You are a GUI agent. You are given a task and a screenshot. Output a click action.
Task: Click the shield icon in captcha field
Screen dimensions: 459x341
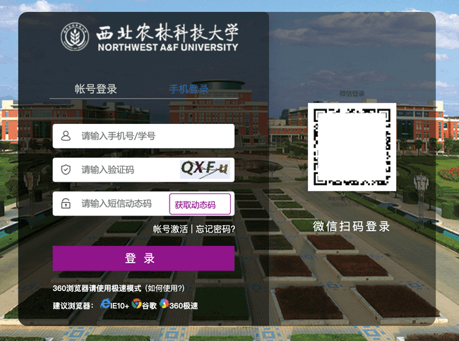66,170
